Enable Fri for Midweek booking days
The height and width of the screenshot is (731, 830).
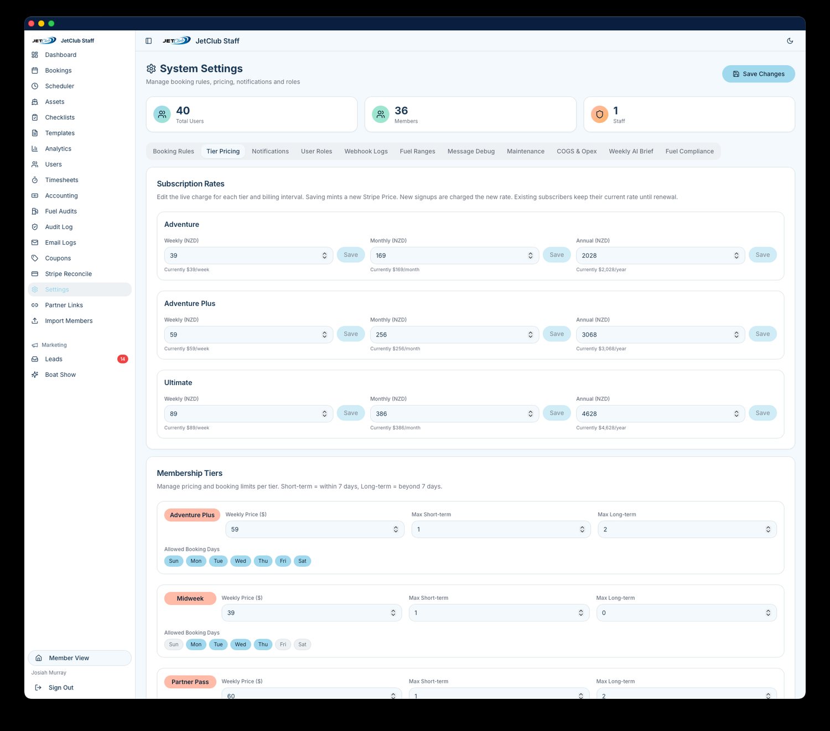[x=283, y=645]
